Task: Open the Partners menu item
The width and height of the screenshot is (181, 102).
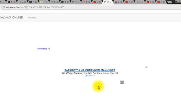Action: coord(32,18)
